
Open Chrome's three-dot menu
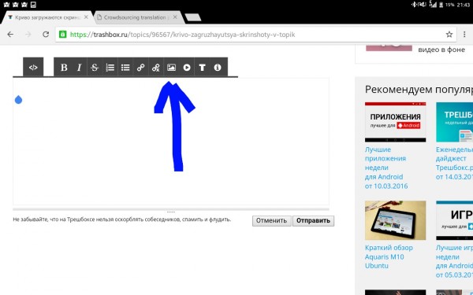(x=464, y=35)
